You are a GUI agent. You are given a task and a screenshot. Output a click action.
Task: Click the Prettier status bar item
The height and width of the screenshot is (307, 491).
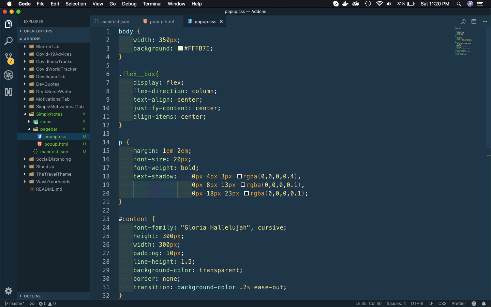click(x=459, y=304)
